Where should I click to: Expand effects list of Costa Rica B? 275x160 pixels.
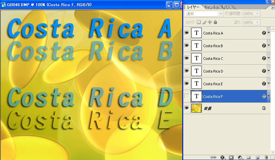[269, 46]
